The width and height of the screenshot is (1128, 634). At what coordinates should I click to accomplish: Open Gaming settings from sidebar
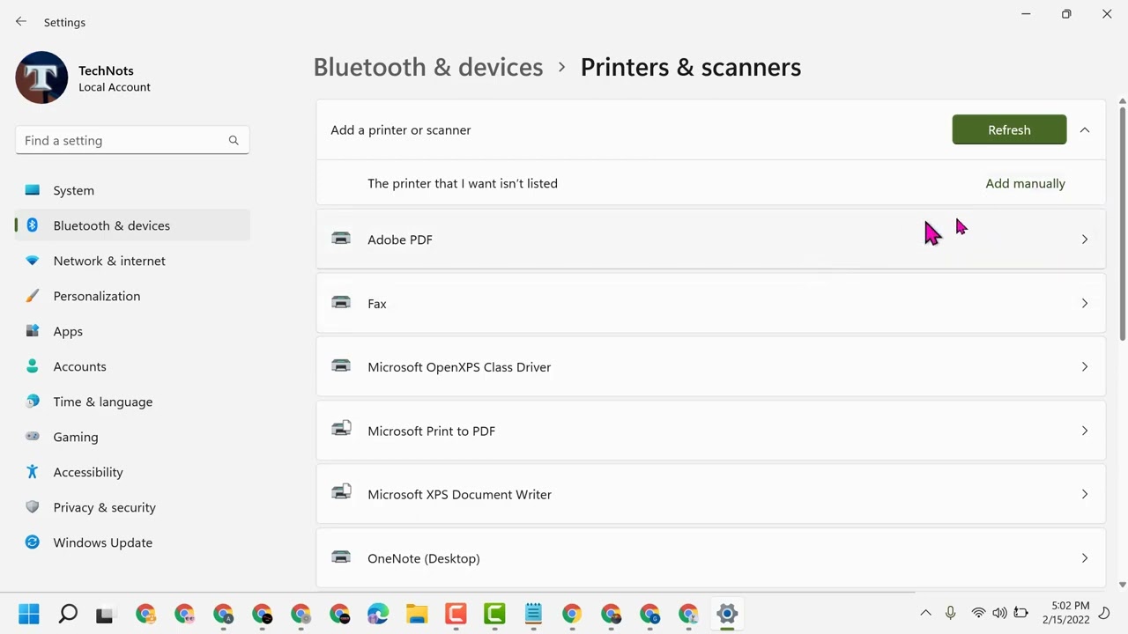[132, 437]
